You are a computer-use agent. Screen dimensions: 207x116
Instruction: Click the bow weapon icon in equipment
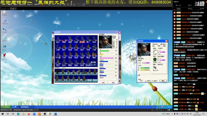pyautogui.click(x=155, y=51)
